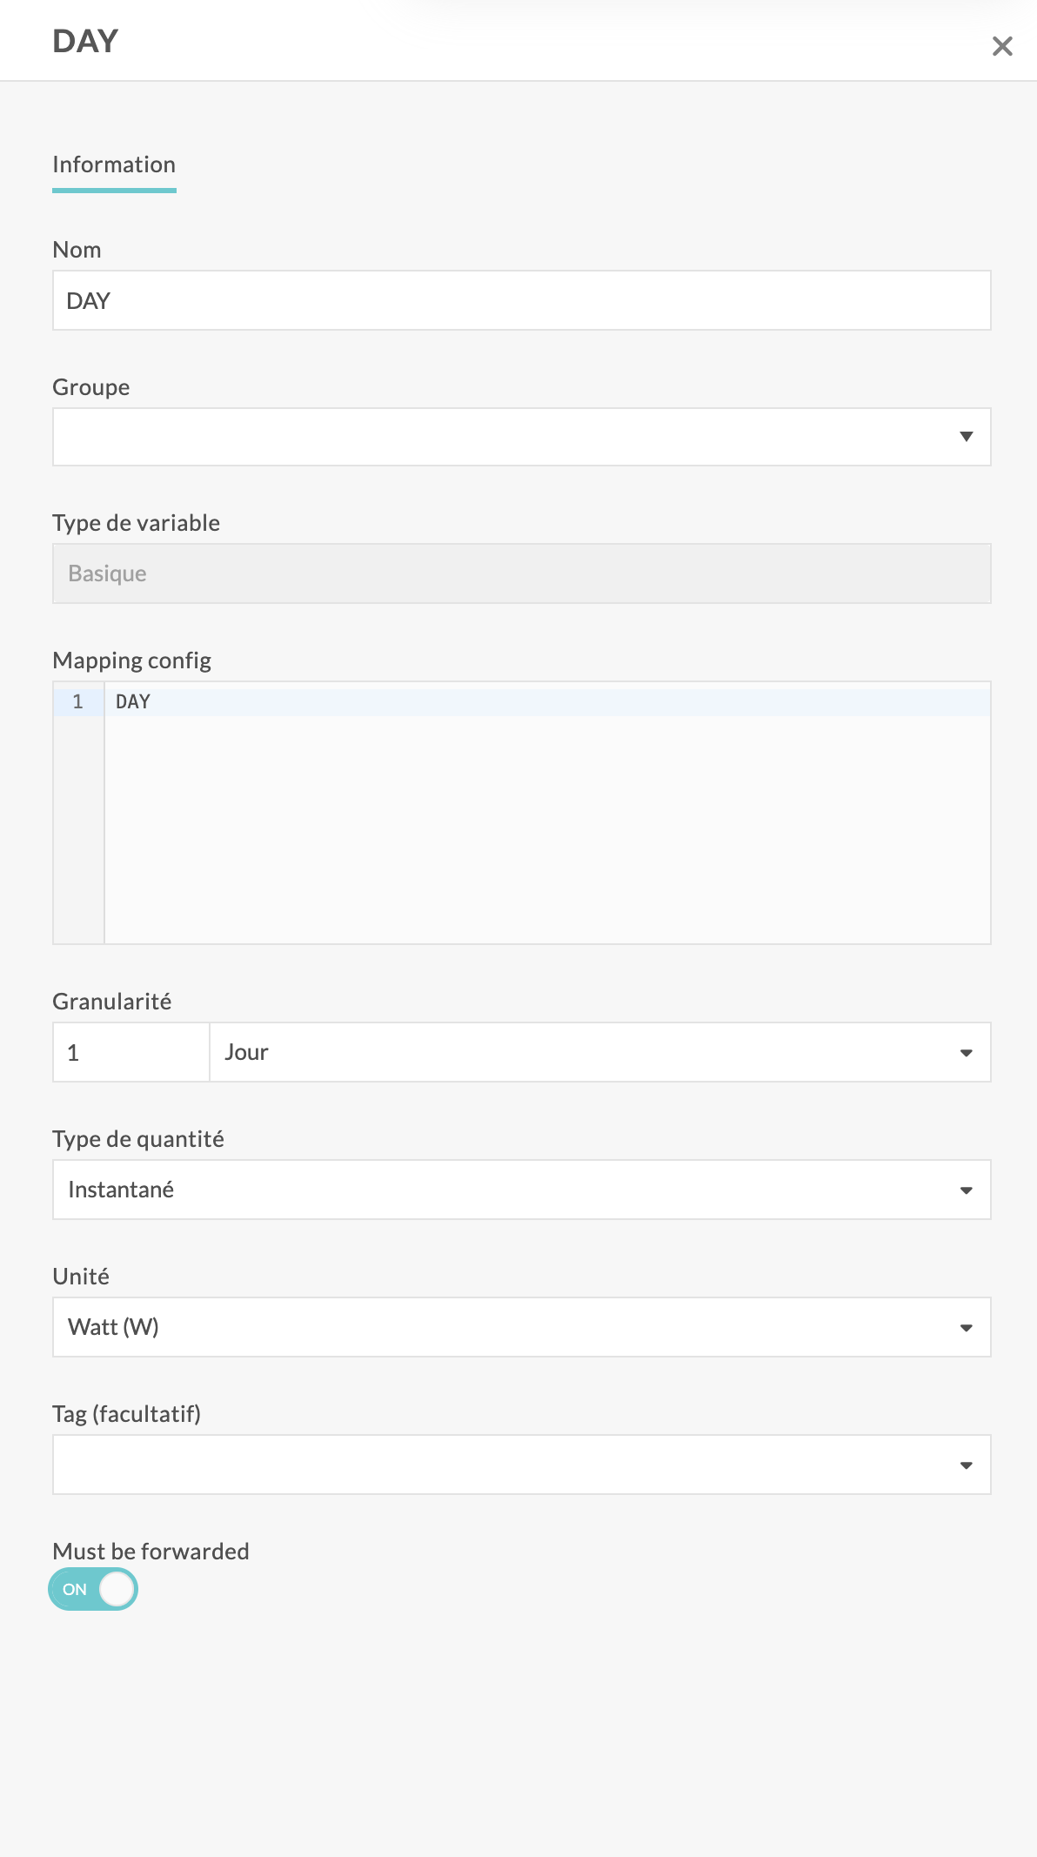Click the Groupe dropdown arrow icon

(966, 437)
